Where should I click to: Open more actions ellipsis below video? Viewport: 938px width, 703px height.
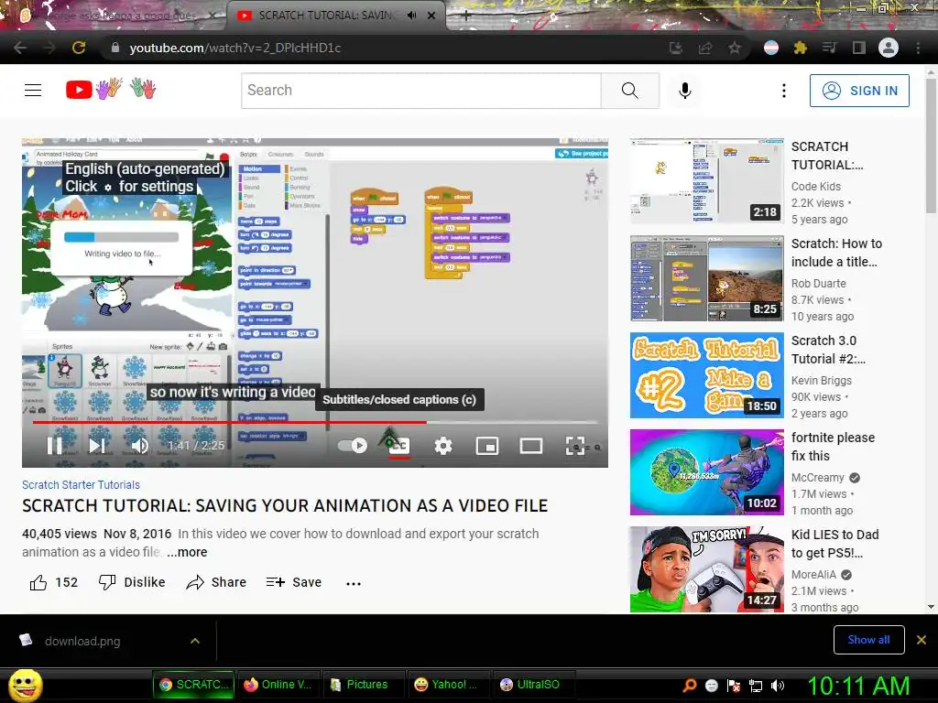coord(354,583)
